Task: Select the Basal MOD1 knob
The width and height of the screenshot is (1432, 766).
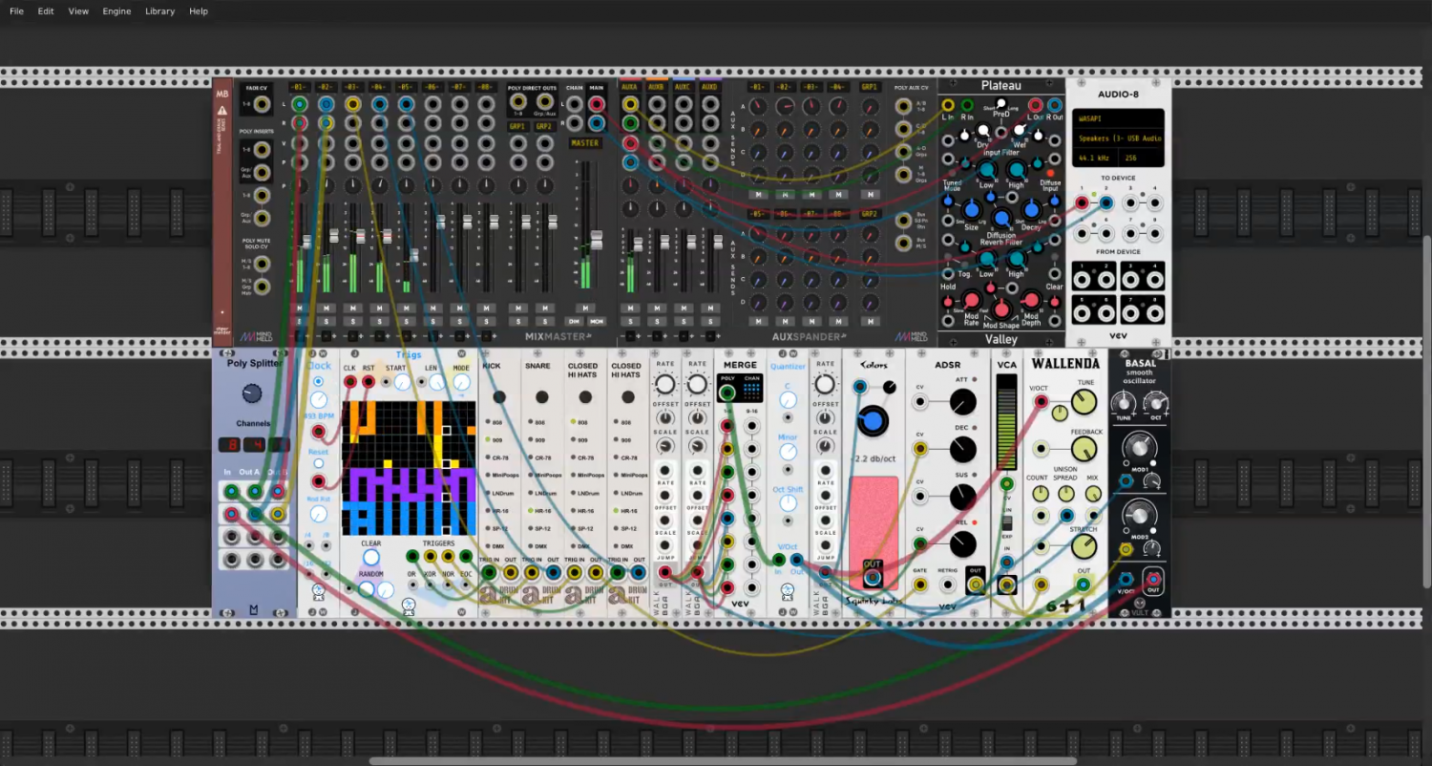Action: pyautogui.click(x=1138, y=448)
